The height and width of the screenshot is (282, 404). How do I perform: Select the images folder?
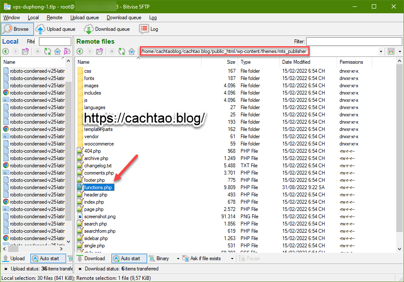(x=91, y=86)
